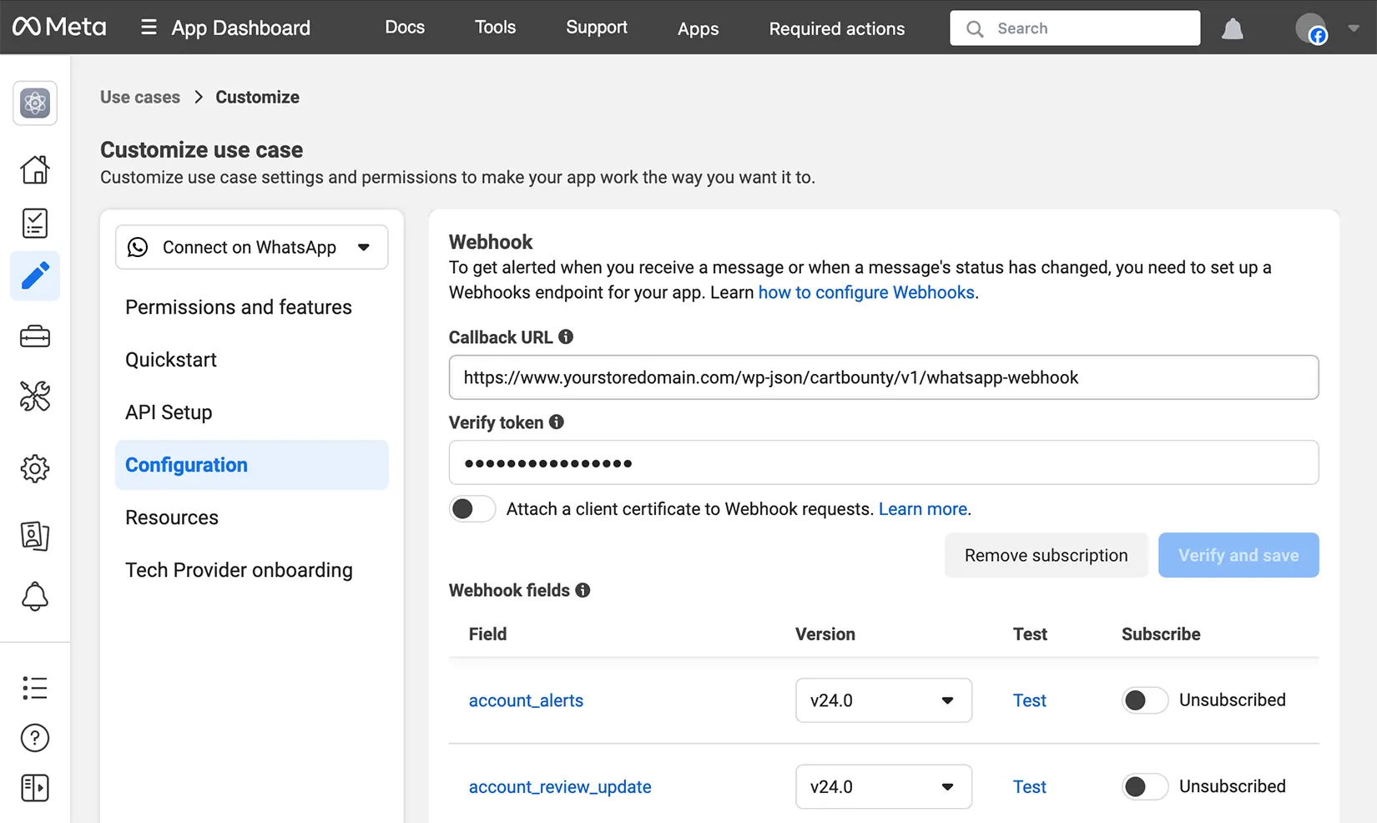Open the Settings gear icon in sidebar
Image resolution: width=1377 pixels, height=823 pixels.
pos(34,468)
